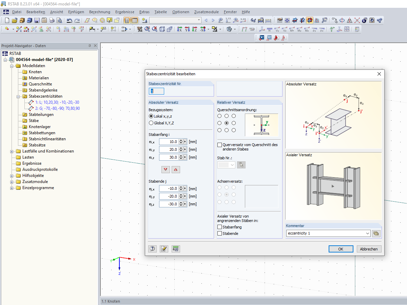Click the Kommentar library icon button
This screenshot has width=407, height=305.
coord(376,233)
